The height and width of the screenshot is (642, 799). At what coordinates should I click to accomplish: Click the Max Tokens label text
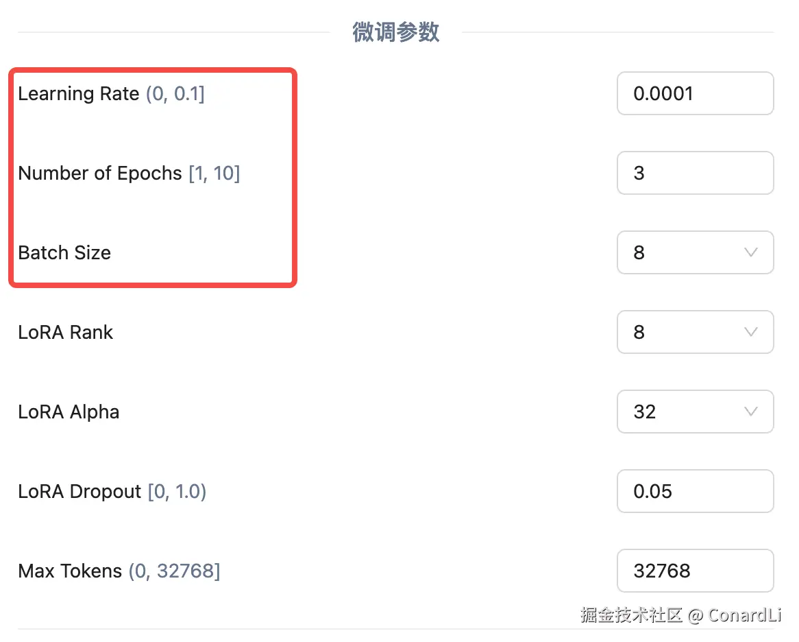[70, 571]
